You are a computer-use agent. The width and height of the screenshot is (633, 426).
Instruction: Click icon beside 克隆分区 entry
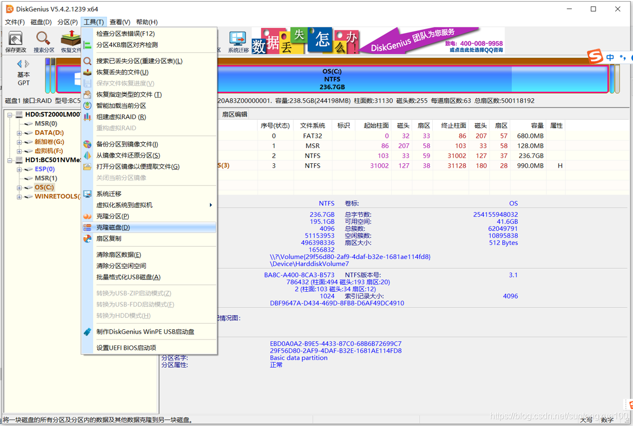(x=87, y=216)
